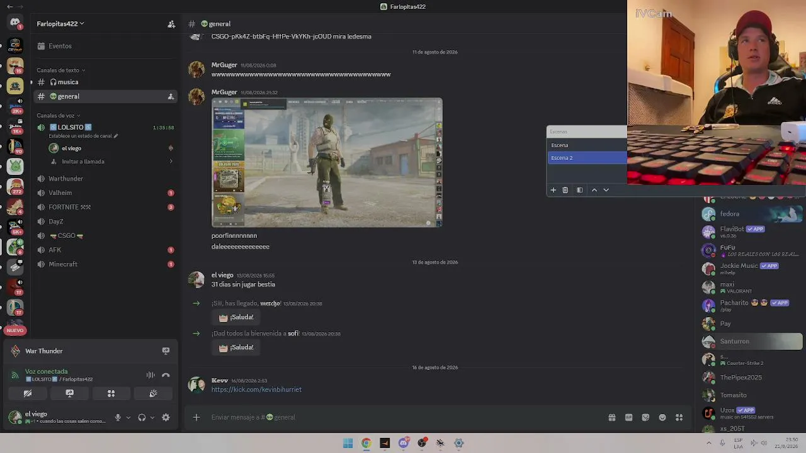Select the general text channel
Image resolution: width=806 pixels, height=453 pixels.
[x=106, y=96]
